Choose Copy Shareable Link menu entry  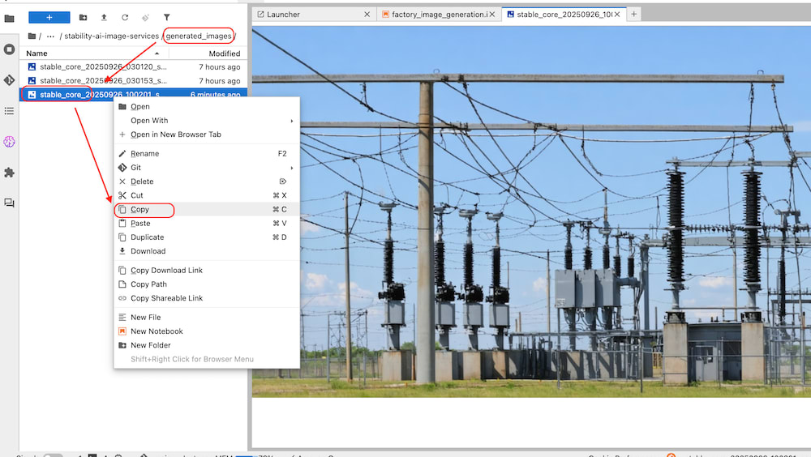(206, 298)
